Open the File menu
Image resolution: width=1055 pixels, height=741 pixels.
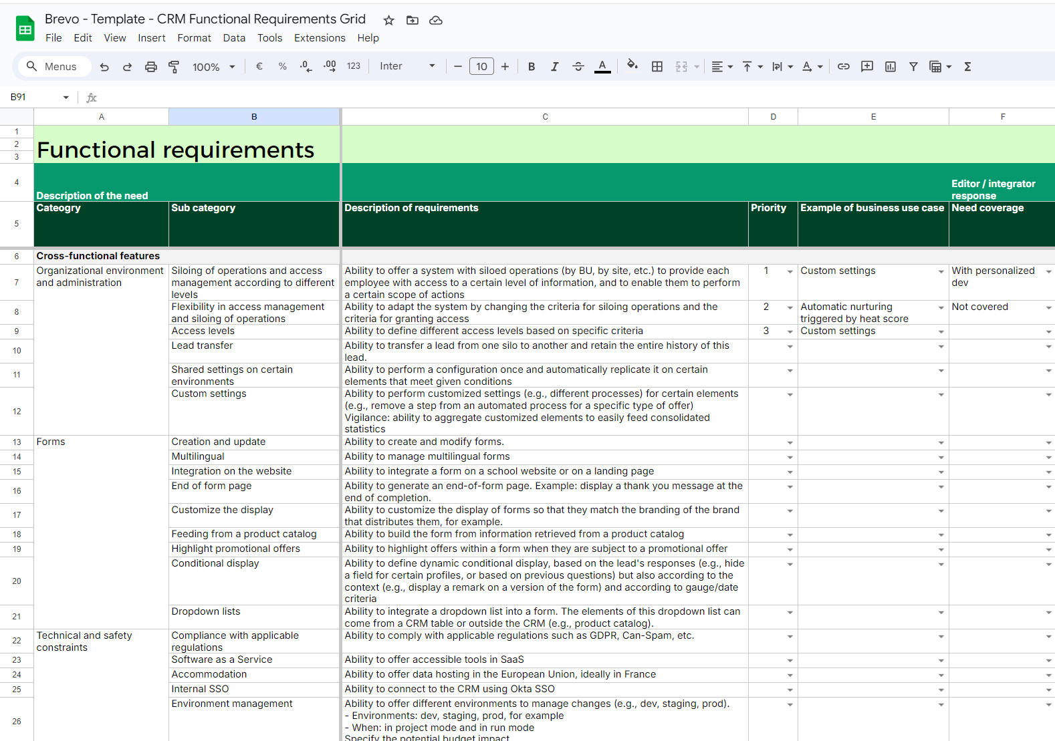[53, 38]
